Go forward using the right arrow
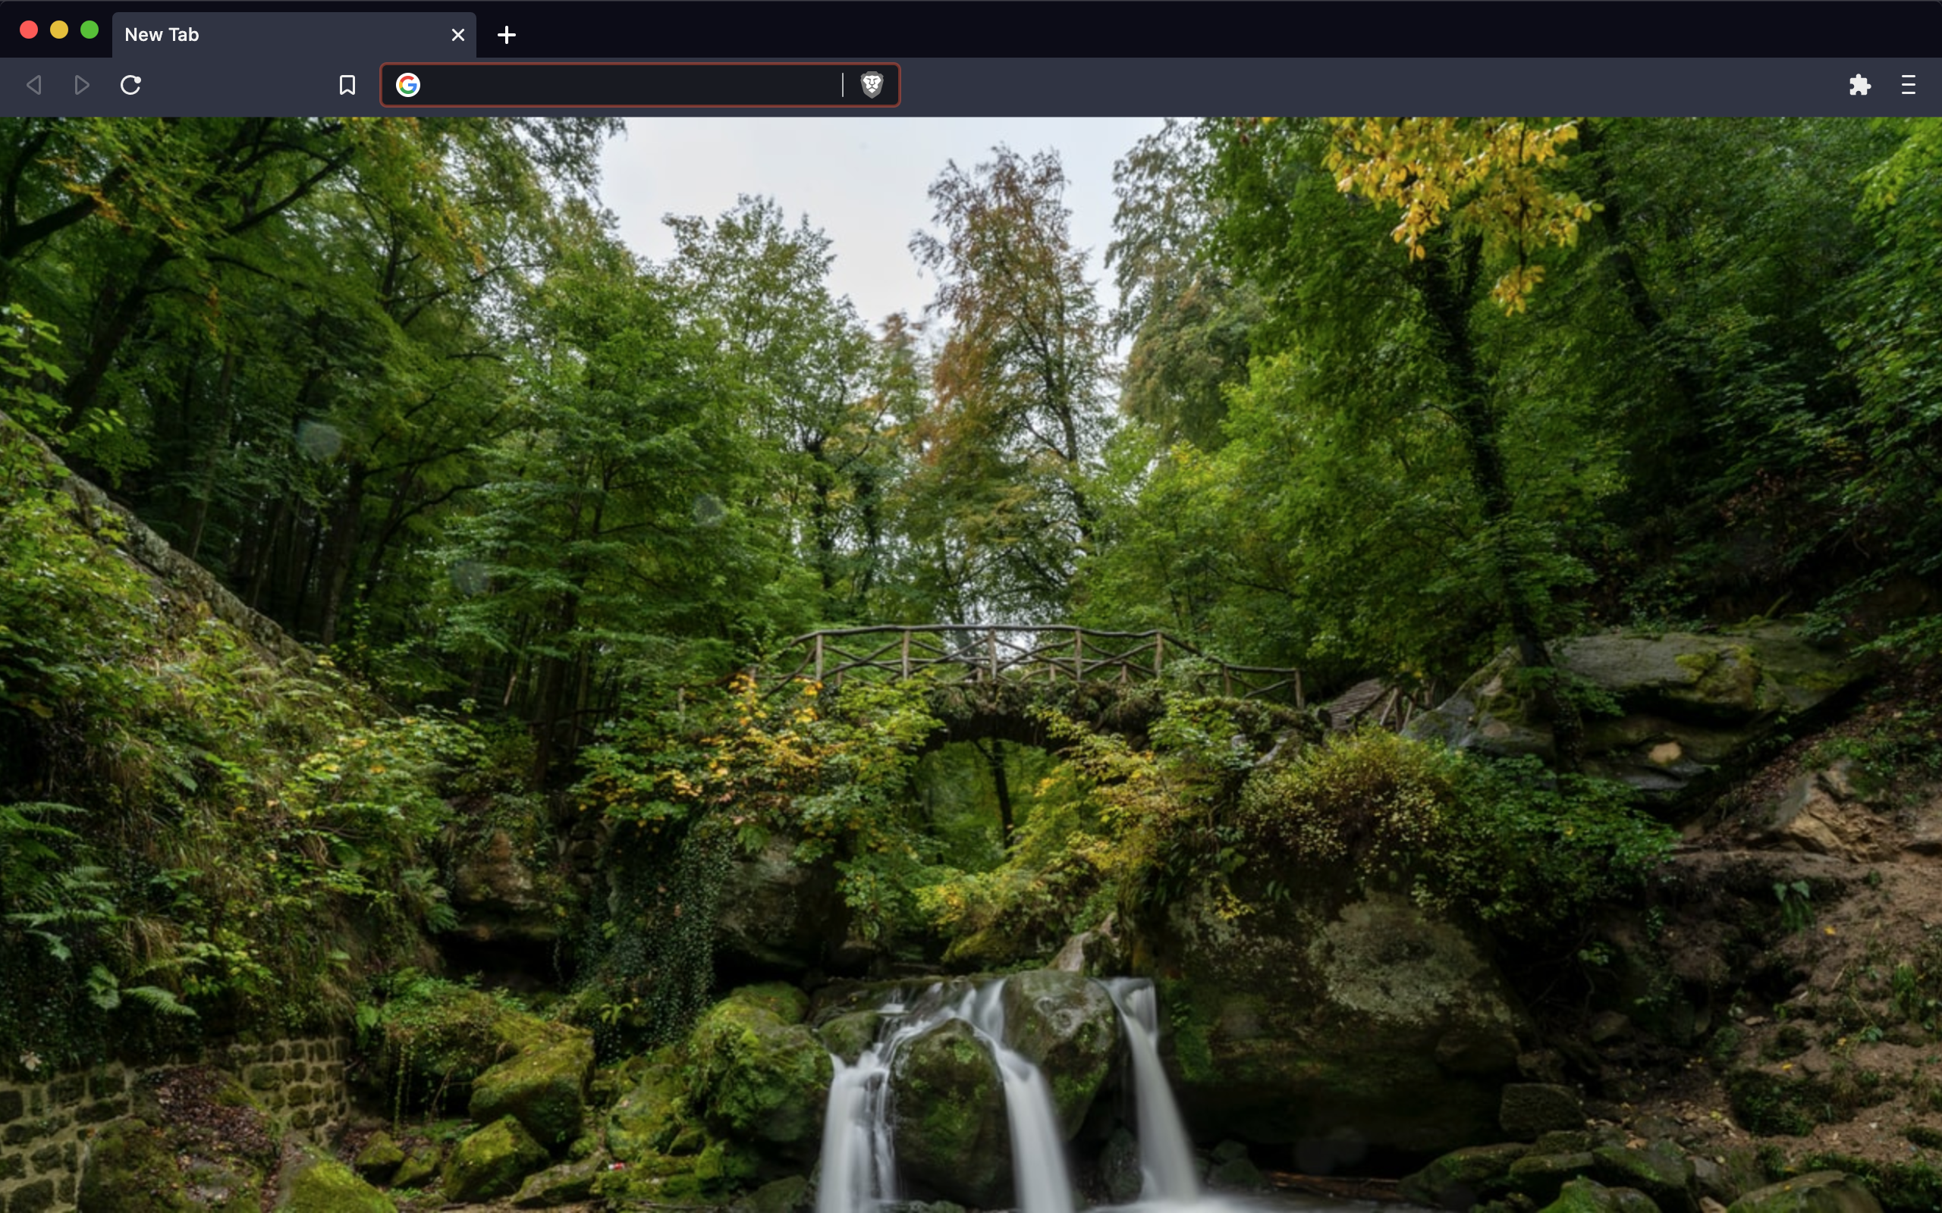 tap(82, 84)
